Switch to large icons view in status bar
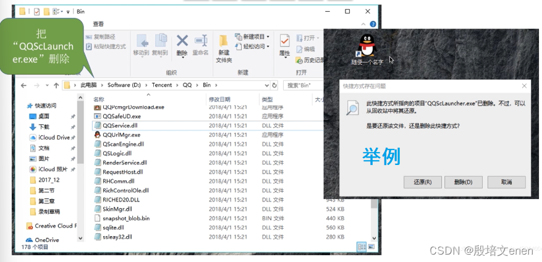Viewport: 542px width, 262px height. click(371, 247)
